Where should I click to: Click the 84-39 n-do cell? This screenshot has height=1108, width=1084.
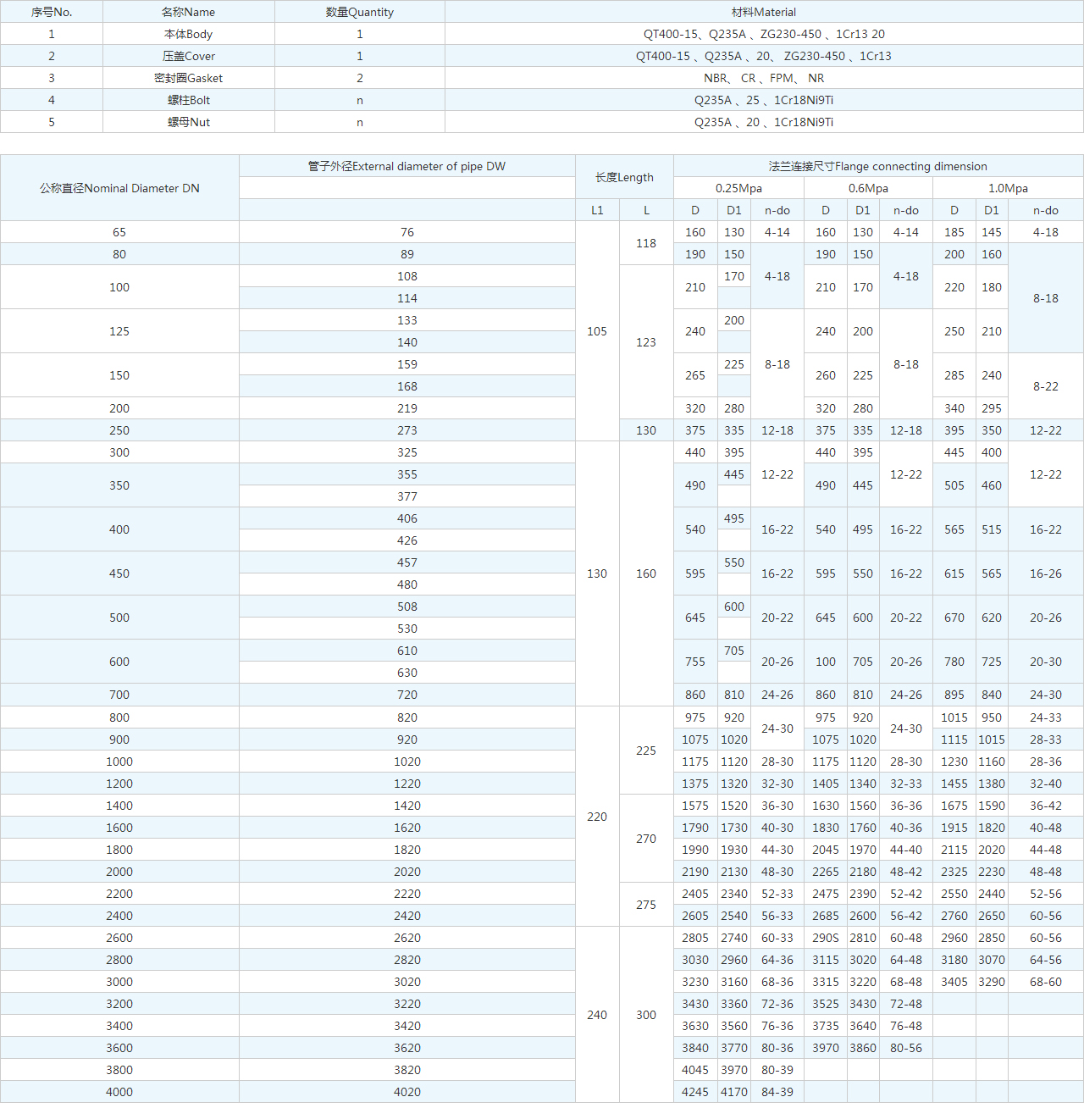tap(777, 1092)
